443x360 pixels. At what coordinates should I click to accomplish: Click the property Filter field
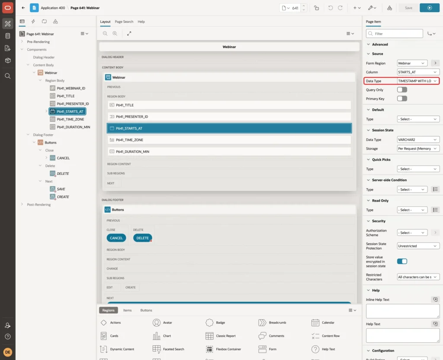click(x=395, y=34)
